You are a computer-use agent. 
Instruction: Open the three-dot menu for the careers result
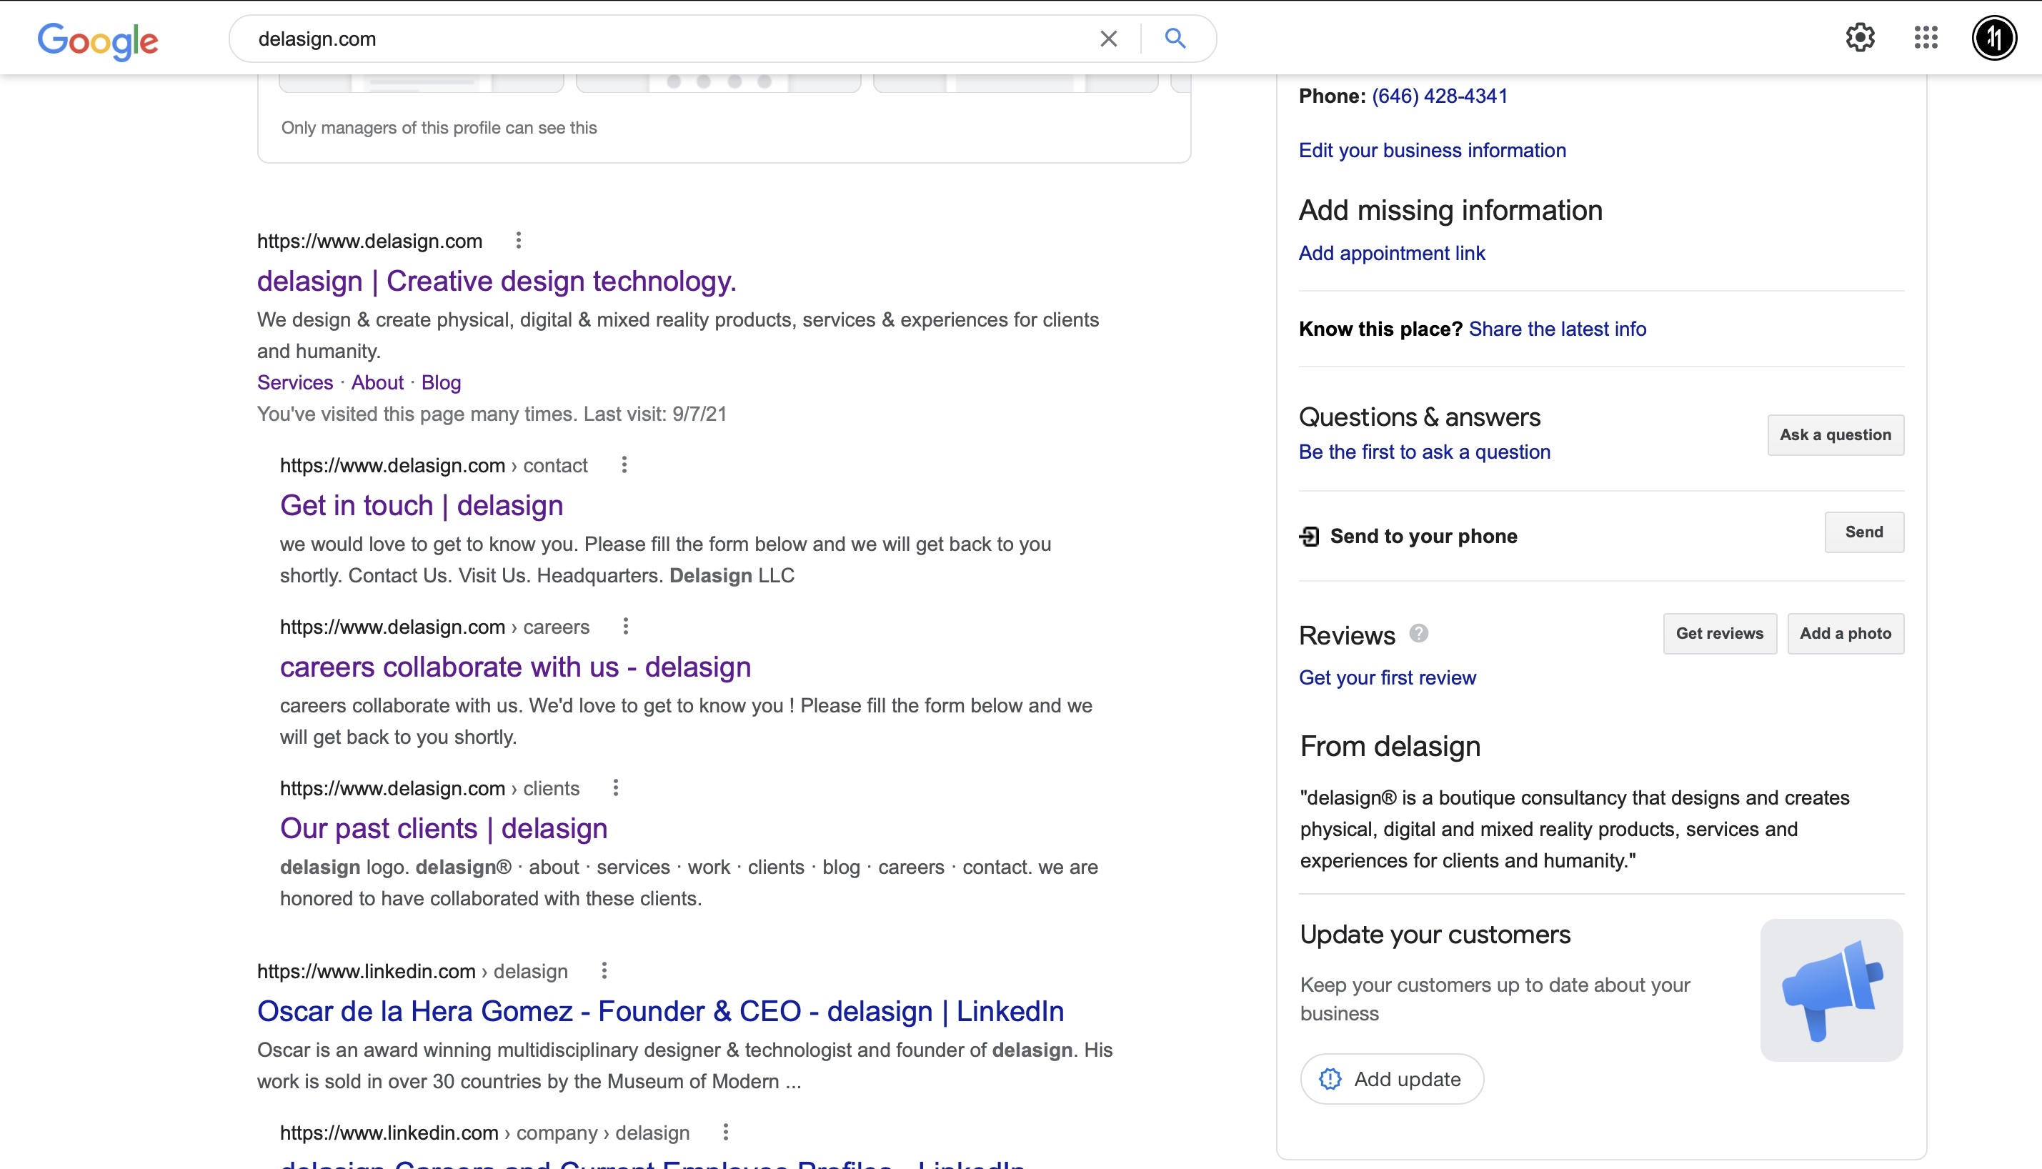pos(625,626)
